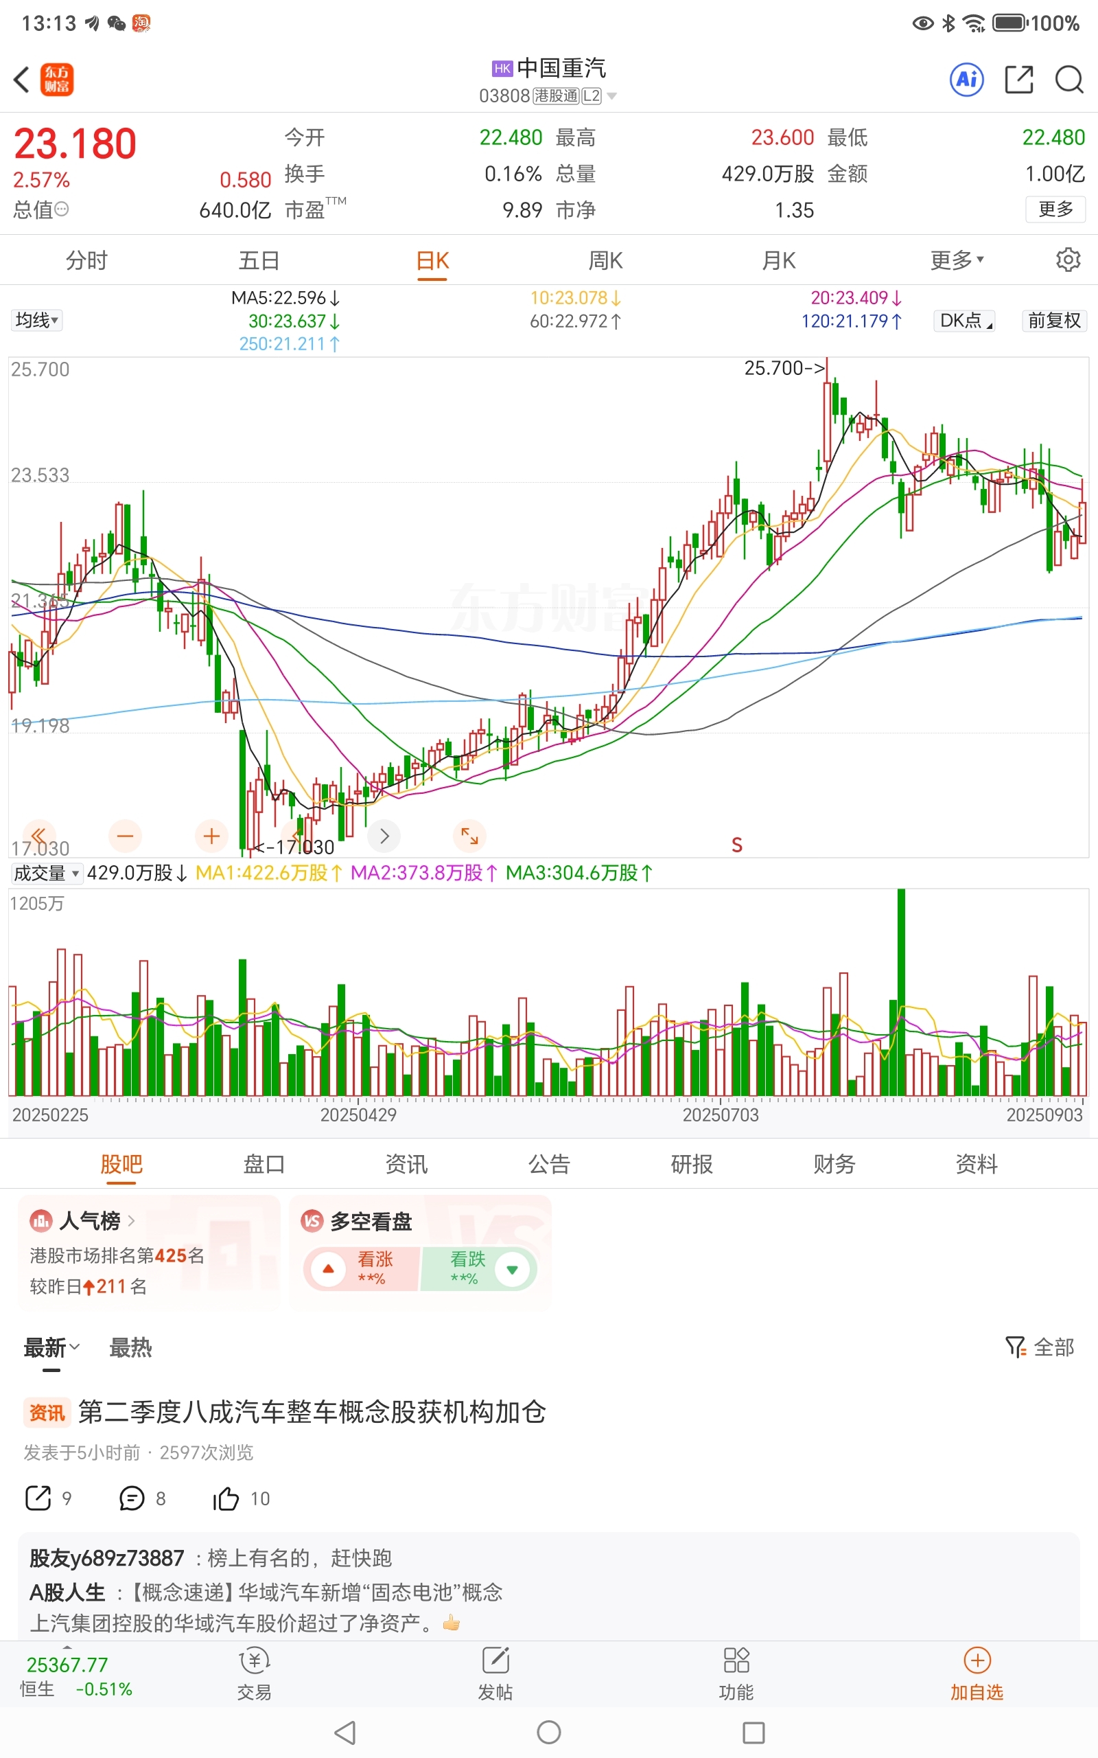Expand chart to fullscreen icon
The image size is (1098, 1758).
(x=470, y=836)
